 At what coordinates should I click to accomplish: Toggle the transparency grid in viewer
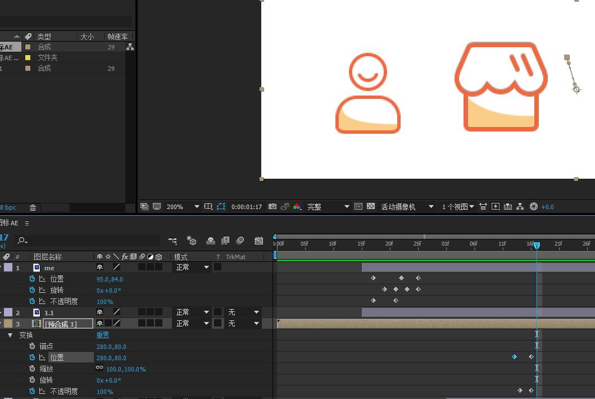[x=371, y=207]
